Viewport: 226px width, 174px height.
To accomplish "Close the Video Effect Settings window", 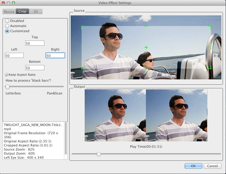I will point(3,3).
